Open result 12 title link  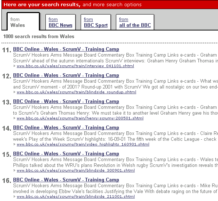66,75
